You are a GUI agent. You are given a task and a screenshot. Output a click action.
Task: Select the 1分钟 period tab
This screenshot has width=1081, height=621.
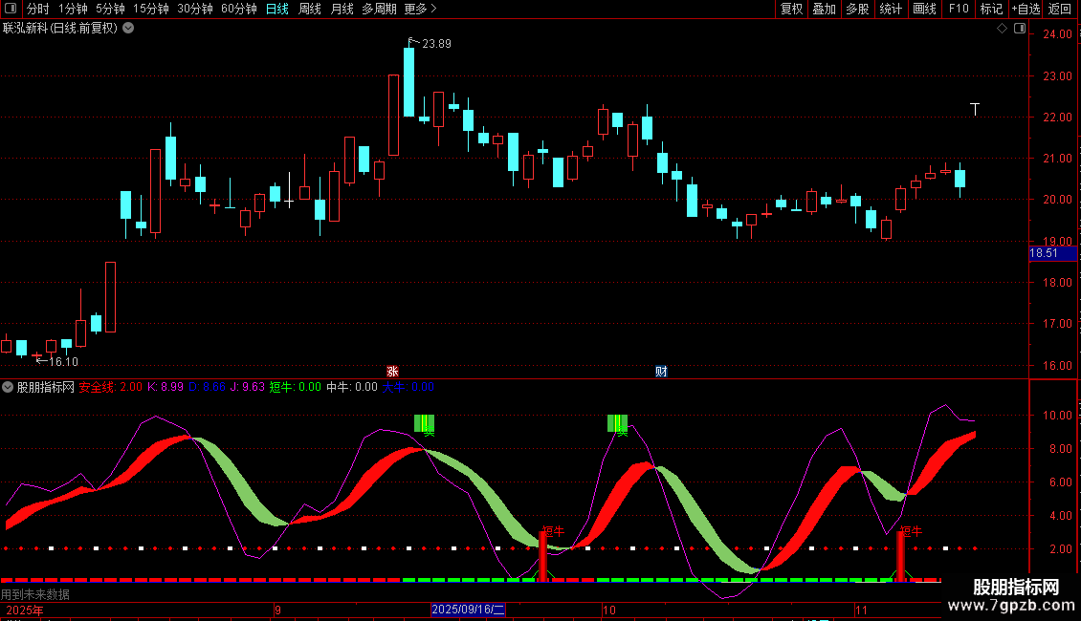click(x=73, y=9)
